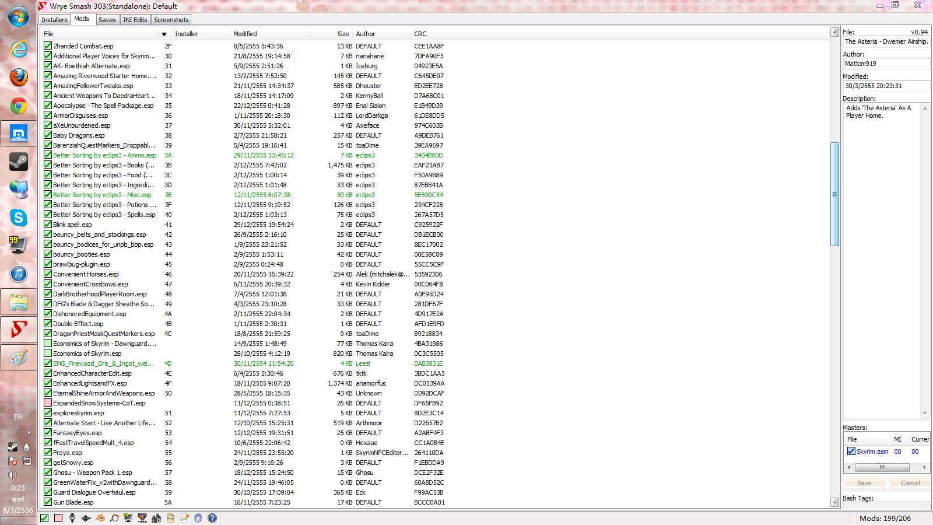Click the green checkmark icon in status bar
The height and width of the screenshot is (525, 933).
click(44, 518)
